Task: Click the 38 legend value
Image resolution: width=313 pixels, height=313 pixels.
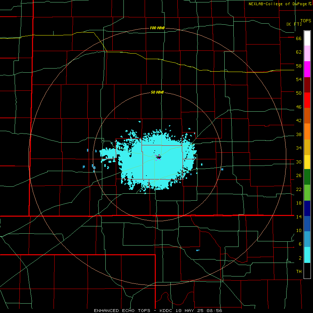Action: click(x=299, y=134)
